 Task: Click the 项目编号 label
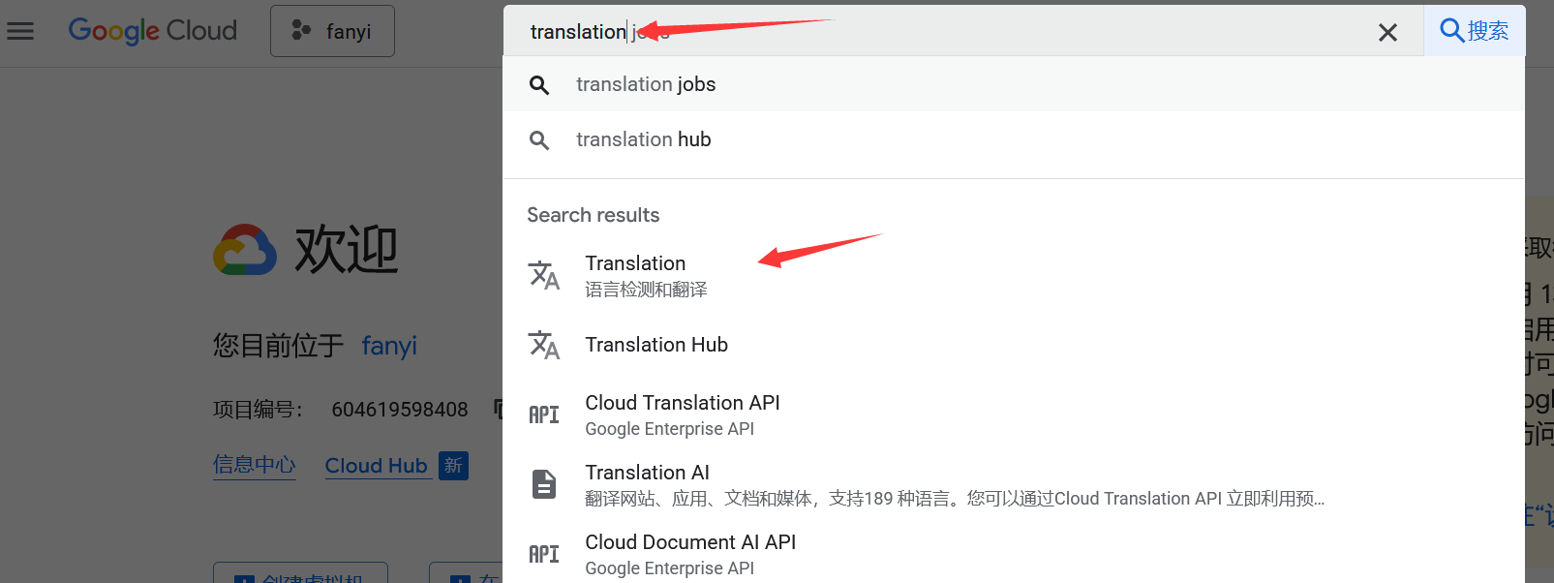[x=258, y=410]
